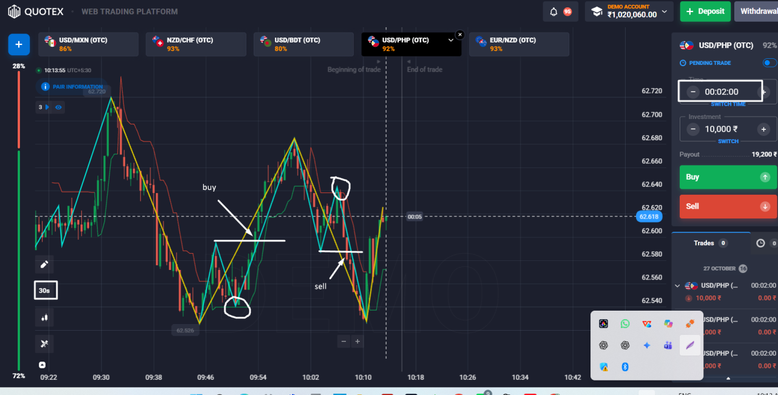Click the Withdrawal button
The height and width of the screenshot is (395, 778).
(x=756, y=12)
